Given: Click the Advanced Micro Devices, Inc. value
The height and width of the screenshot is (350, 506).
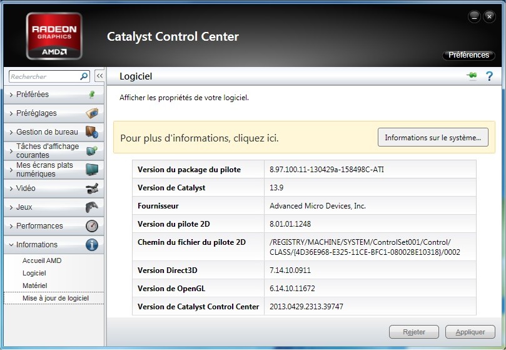Looking at the screenshot, I should 318,205.
